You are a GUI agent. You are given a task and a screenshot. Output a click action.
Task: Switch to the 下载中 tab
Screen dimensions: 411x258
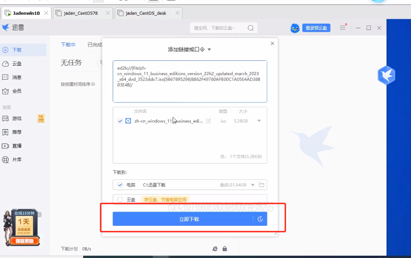pos(68,45)
